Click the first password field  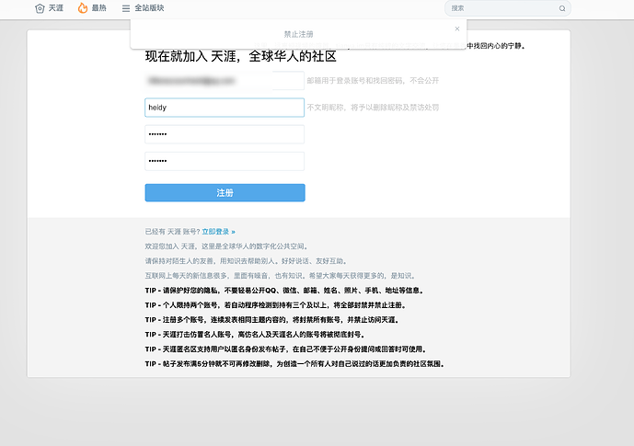(x=225, y=134)
